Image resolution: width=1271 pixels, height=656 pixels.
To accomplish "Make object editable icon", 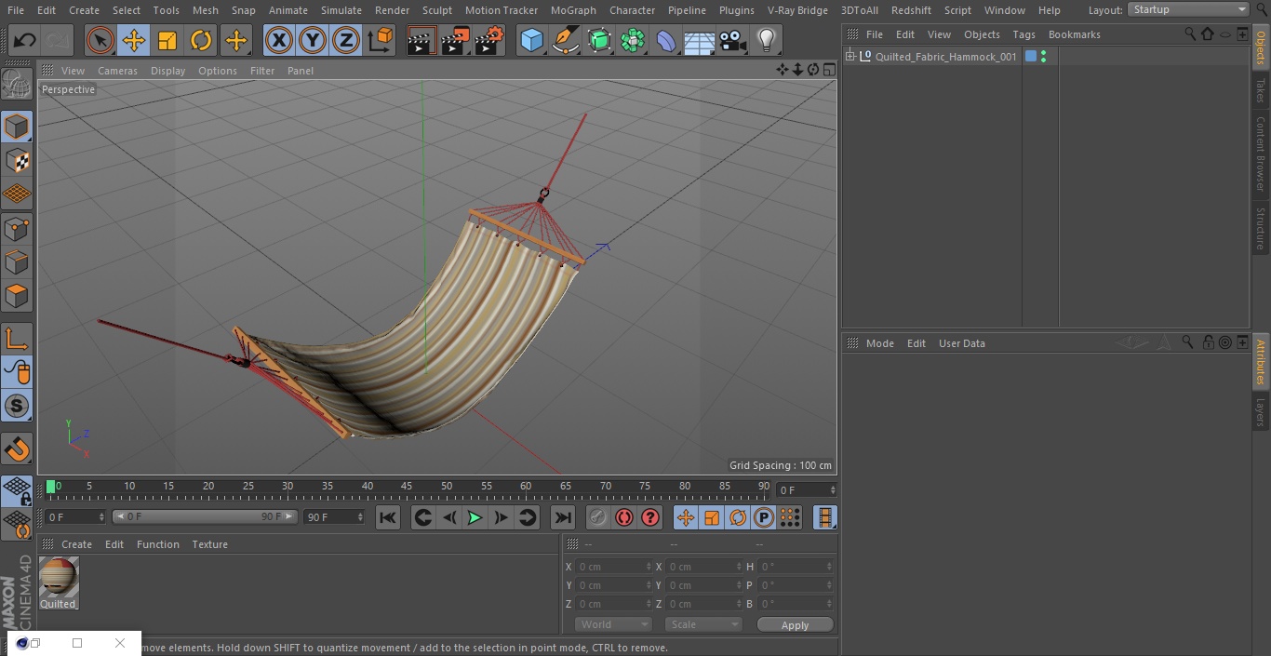I will 18,84.
